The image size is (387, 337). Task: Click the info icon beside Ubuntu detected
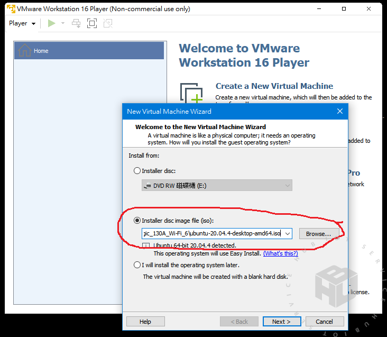146,245
